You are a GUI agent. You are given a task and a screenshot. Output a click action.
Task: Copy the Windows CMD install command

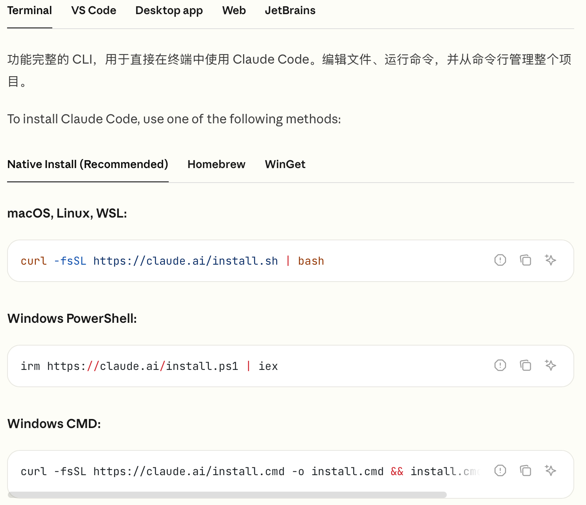tap(525, 470)
